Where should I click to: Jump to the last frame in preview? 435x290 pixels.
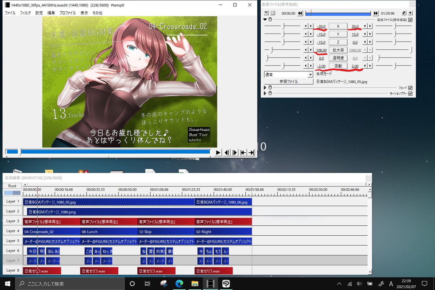click(251, 153)
